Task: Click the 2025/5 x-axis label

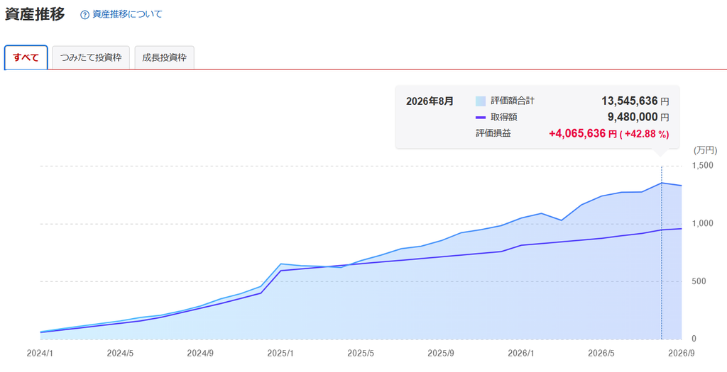Action: (361, 354)
